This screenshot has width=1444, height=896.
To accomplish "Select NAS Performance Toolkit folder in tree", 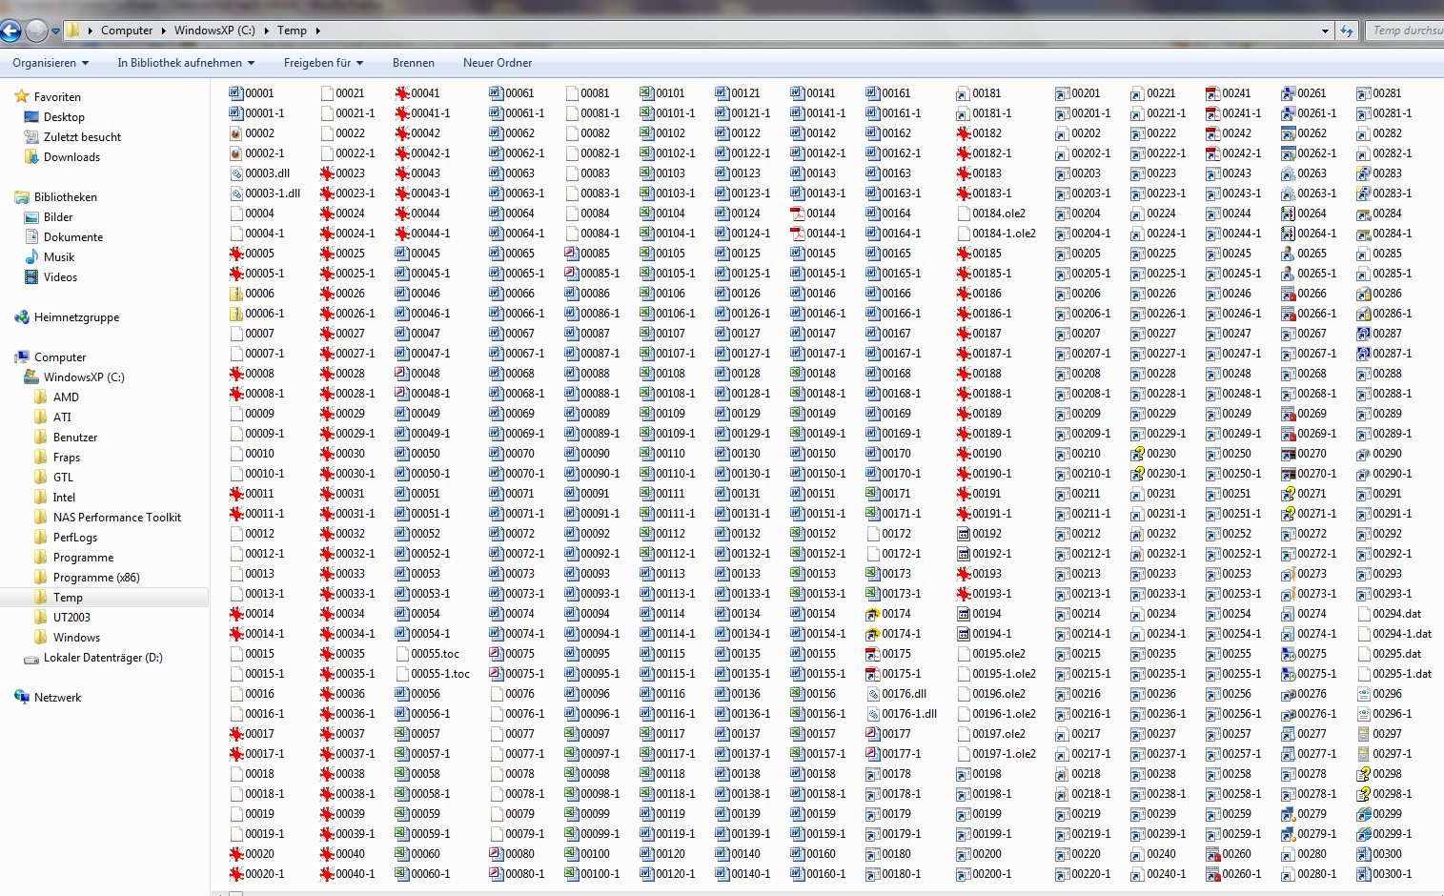I will click(x=116, y=518).
